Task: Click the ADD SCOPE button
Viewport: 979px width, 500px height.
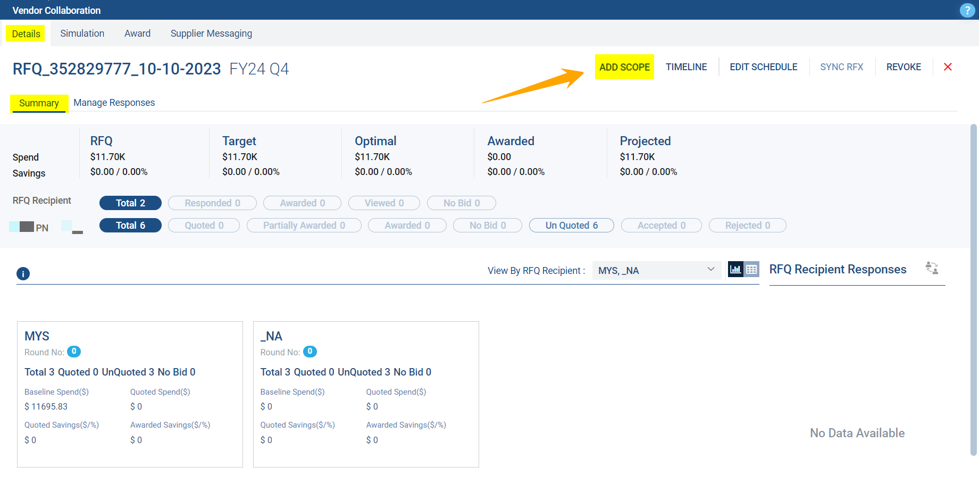Action: pos(624,67)
